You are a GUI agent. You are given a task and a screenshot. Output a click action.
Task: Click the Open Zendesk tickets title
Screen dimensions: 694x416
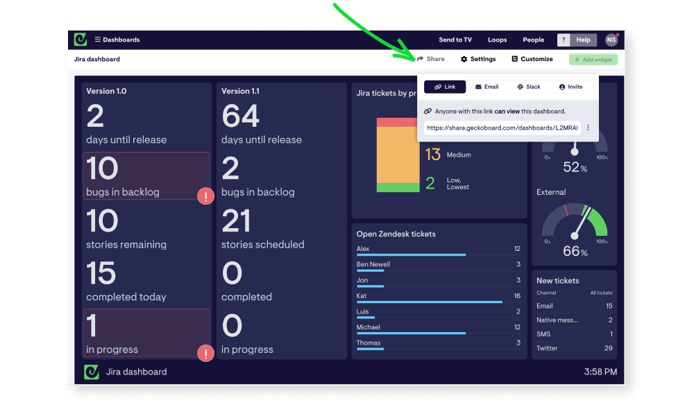pos(396,234)
